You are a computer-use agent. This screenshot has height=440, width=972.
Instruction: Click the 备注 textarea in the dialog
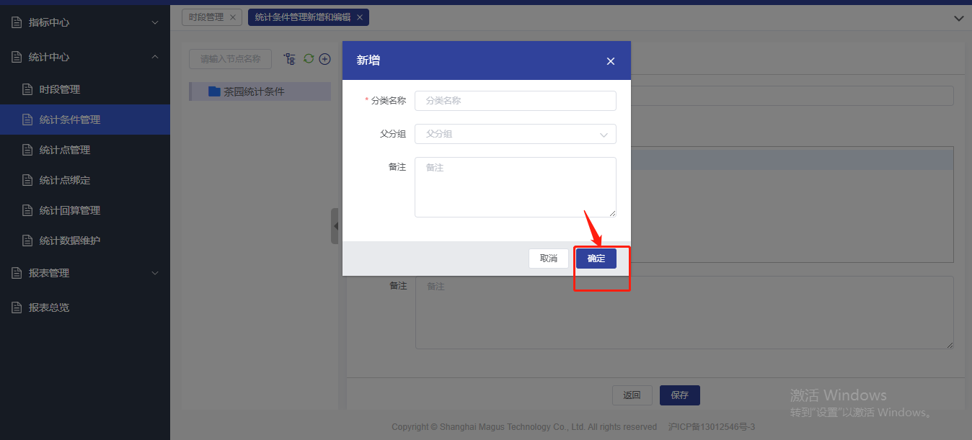point(515,187)
